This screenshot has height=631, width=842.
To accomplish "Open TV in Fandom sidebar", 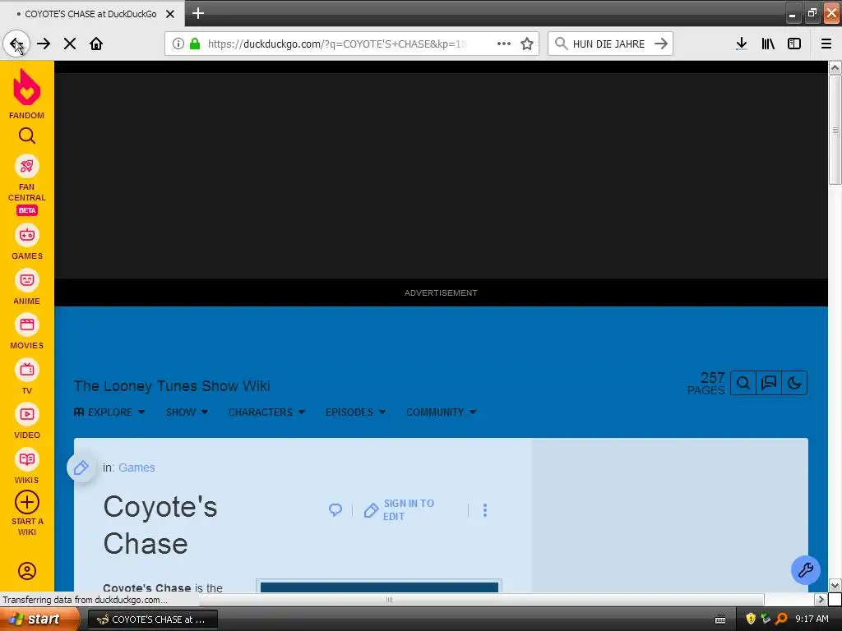I will click(x=27, y=377).
